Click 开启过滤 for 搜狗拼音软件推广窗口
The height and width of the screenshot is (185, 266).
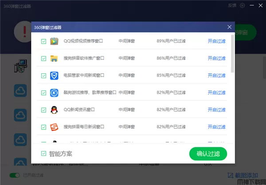click(217, 58)
